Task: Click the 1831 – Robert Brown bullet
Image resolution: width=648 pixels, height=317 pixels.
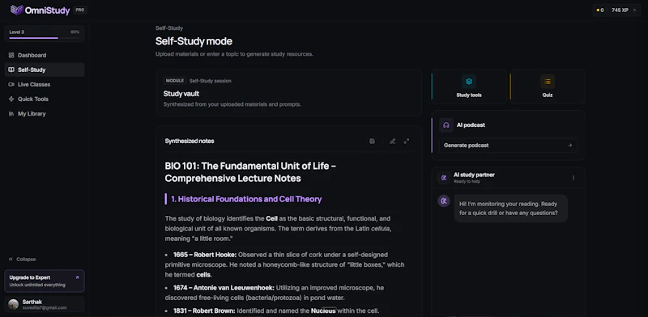Action: point(272,311)
